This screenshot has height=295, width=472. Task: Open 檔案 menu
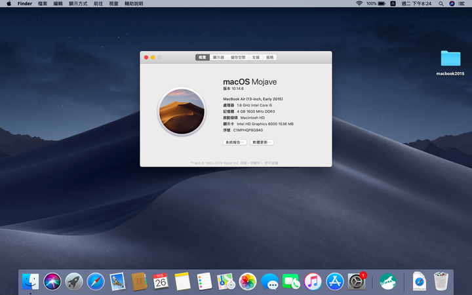point(43,4)
